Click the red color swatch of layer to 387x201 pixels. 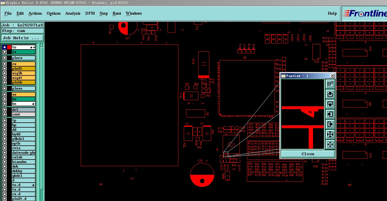click(9, 47)
